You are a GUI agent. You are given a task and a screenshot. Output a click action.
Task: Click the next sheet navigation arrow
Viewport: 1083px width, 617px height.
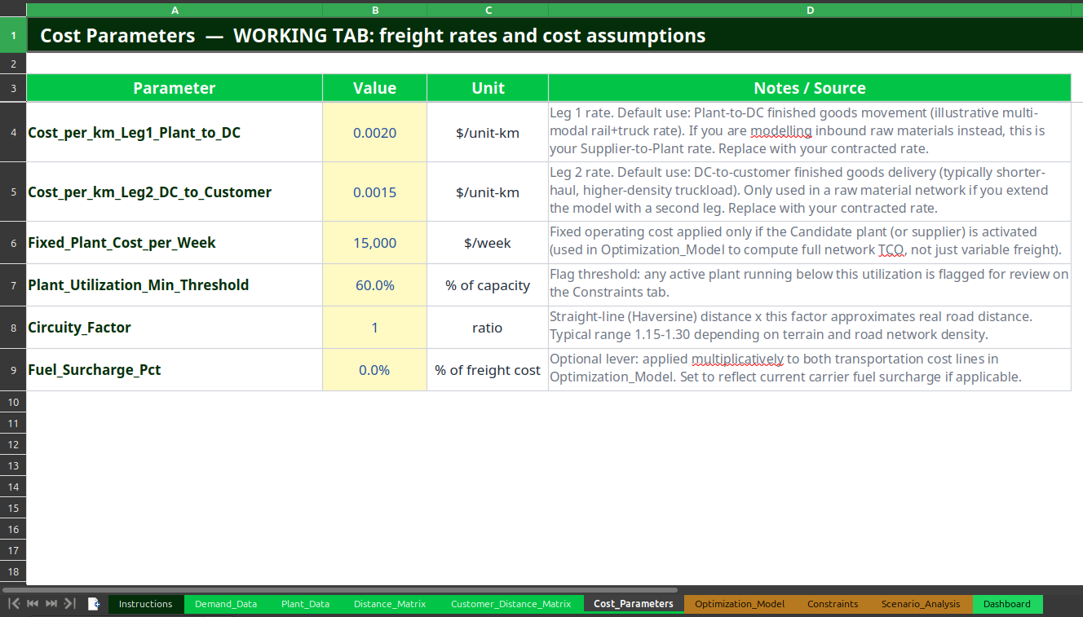[51, 603]
